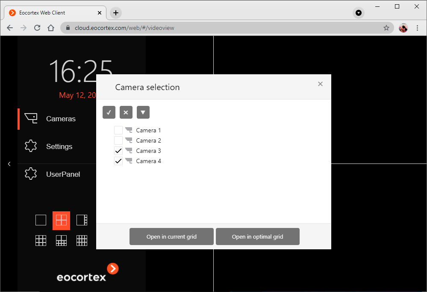Open the Settings menu item
Screen dimensions: 427x292
coord(58,146)
